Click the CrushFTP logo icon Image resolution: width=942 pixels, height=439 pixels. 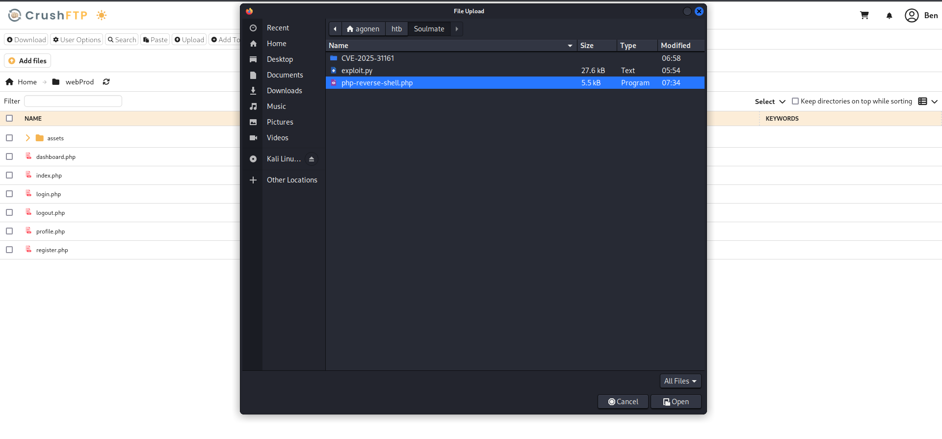click(15, 15)
